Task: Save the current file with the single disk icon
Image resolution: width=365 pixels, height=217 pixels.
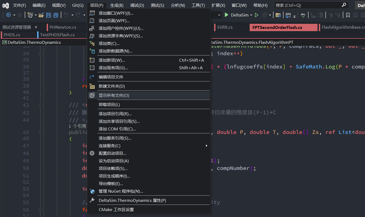Action: click(49, 15)
